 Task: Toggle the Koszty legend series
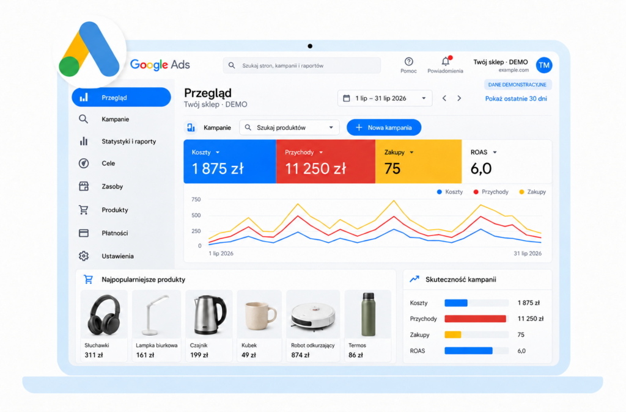tap(450, 192)
